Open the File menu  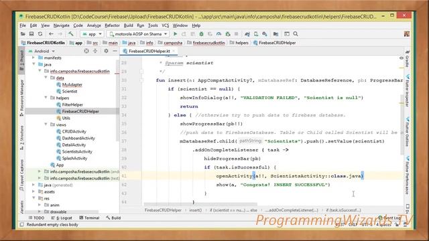(23, 25)
